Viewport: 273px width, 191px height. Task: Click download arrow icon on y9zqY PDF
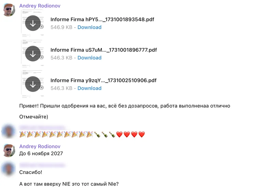click(33, 84)
